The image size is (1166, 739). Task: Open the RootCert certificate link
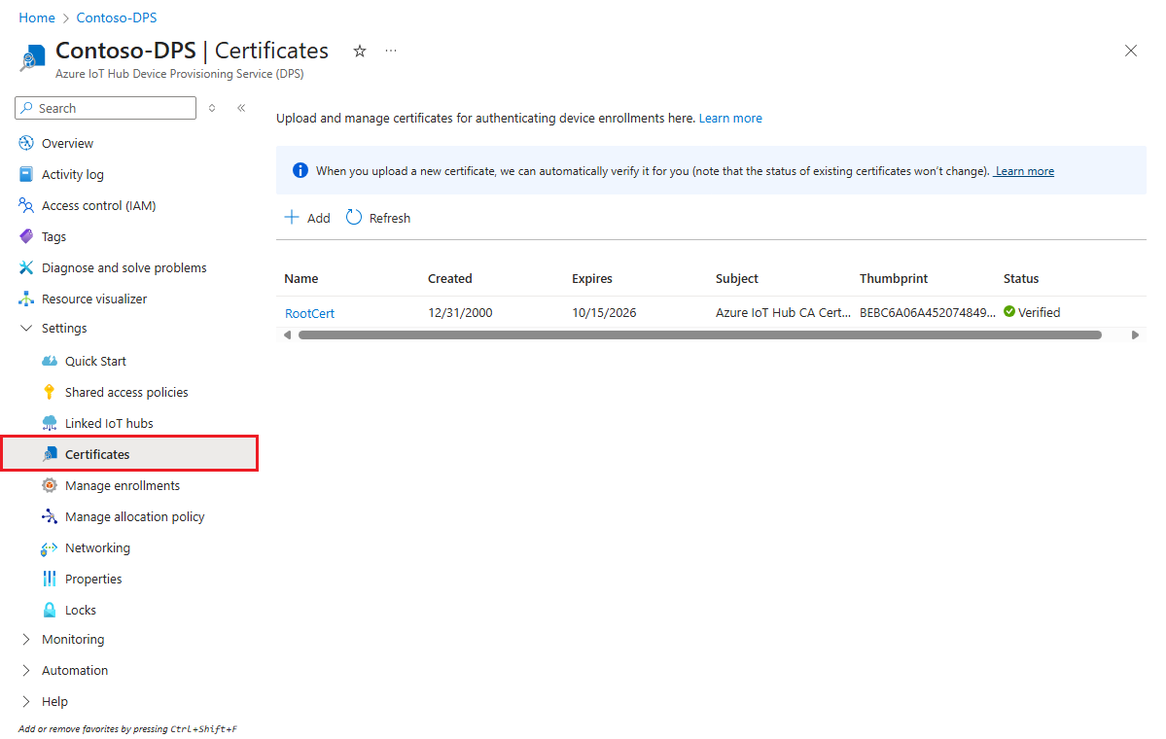click(x=309, y=312)
